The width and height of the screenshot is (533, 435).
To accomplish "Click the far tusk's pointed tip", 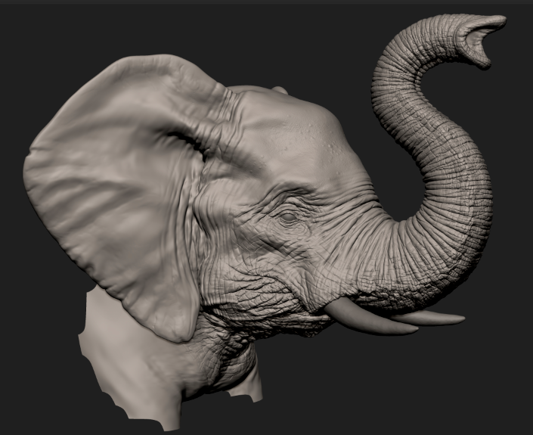I will [x=462, y=318].
